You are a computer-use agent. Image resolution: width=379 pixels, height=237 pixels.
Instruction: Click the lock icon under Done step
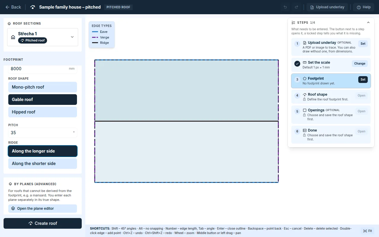[x=304, y=135]
